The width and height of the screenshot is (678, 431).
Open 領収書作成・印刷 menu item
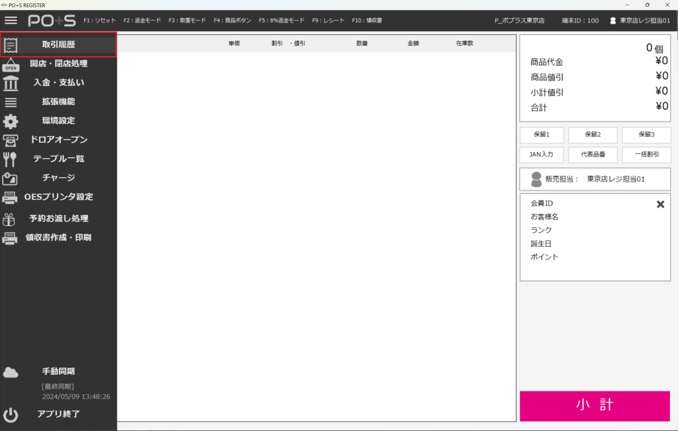click(58, 237)
